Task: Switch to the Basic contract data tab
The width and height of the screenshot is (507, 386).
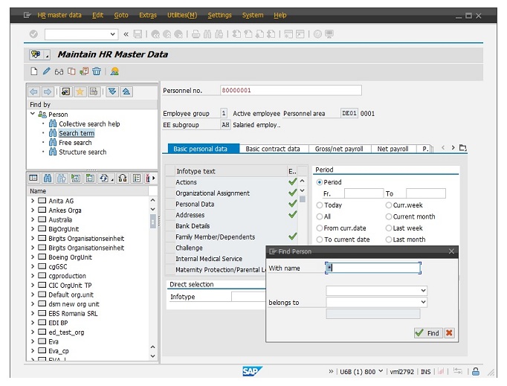Action: pyautogui.click(x=273, y=149)
